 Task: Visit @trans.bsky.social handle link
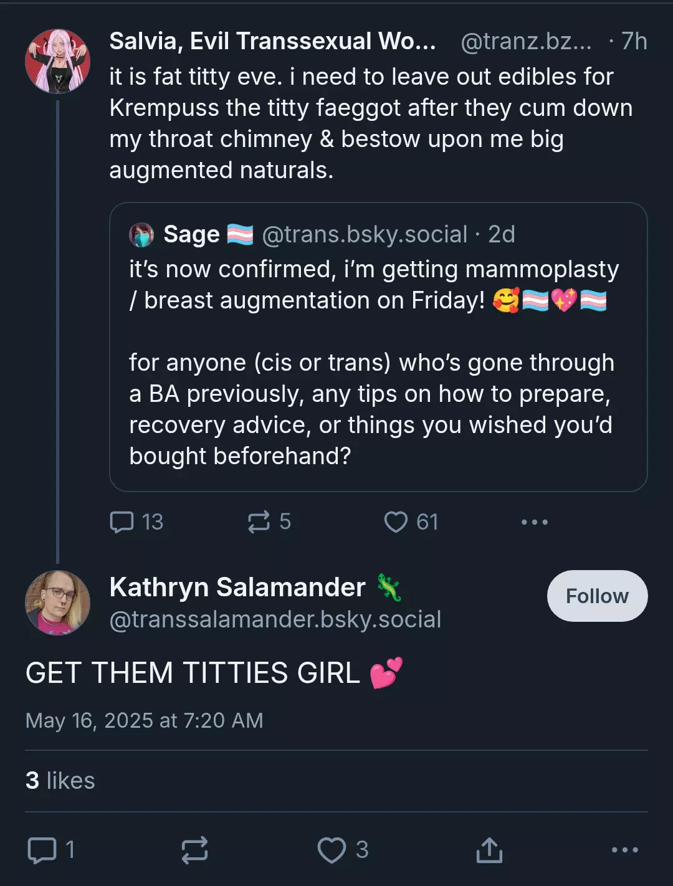tap(365, 234)
